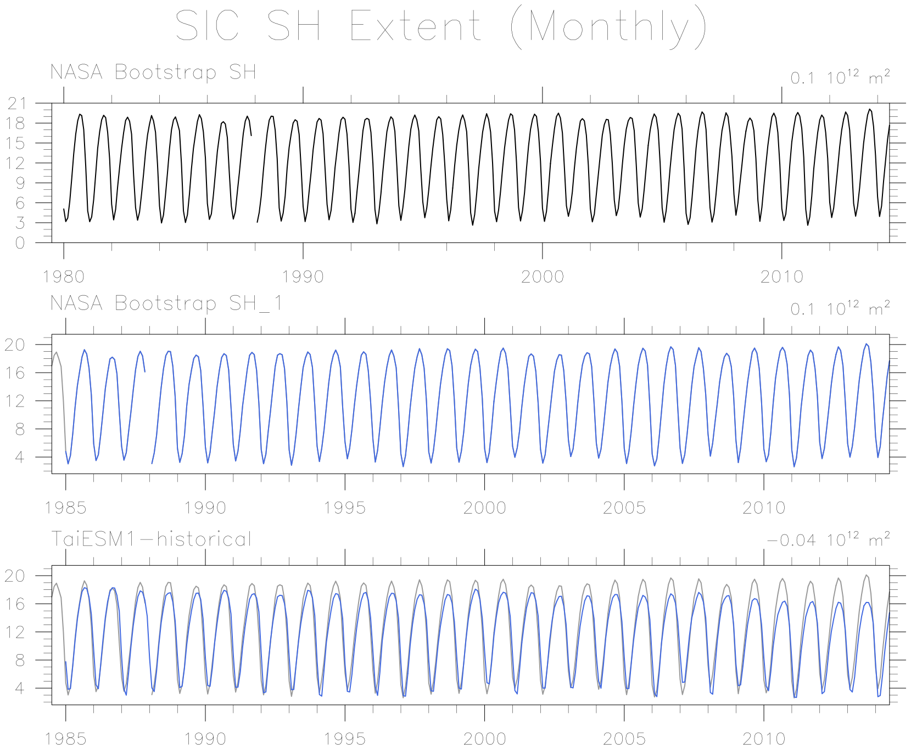Click '4' y-axis label of TaiESM1 panel
The height and width of the screenshot is (749, 911).
[x=20, y=688]
